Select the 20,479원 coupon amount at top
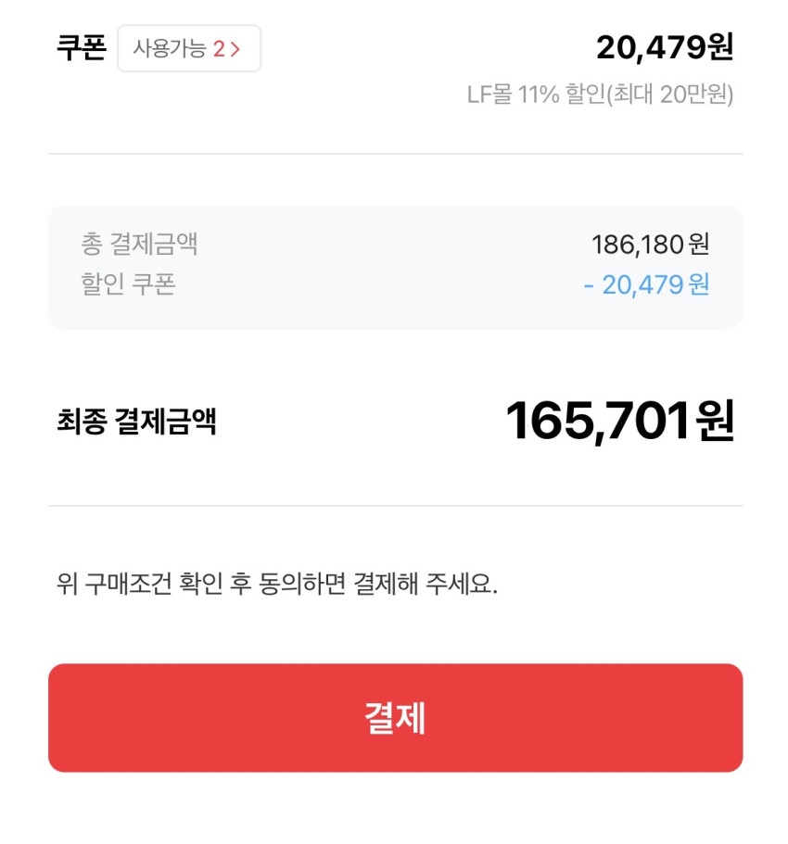This screenshot has width=788, height=844. pos(664,47)
